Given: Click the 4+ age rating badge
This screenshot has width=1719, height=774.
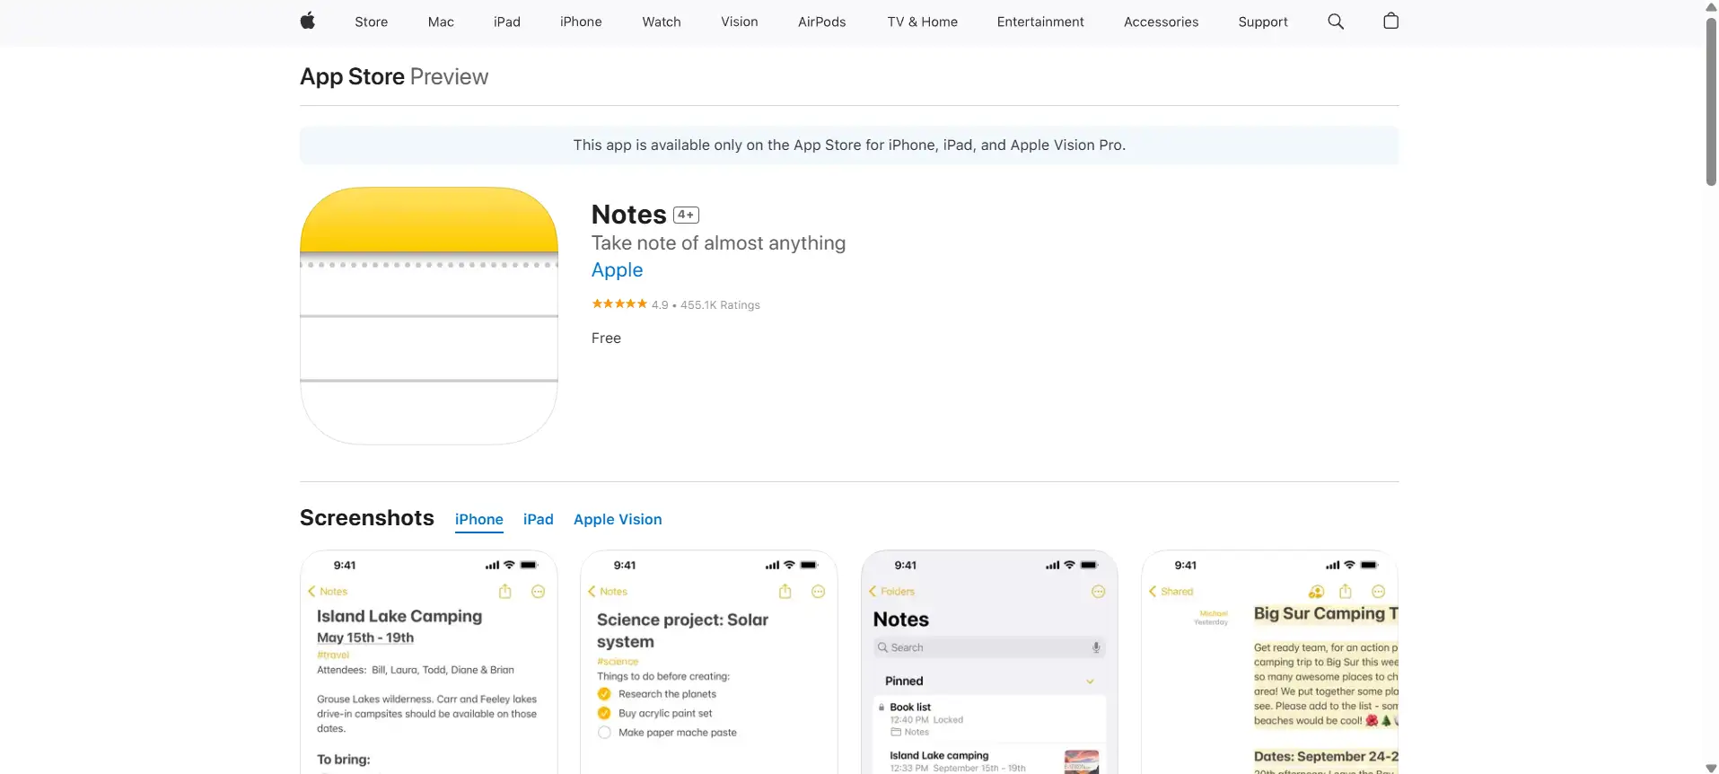Looking at the screenshot, I should click(687, 215).
